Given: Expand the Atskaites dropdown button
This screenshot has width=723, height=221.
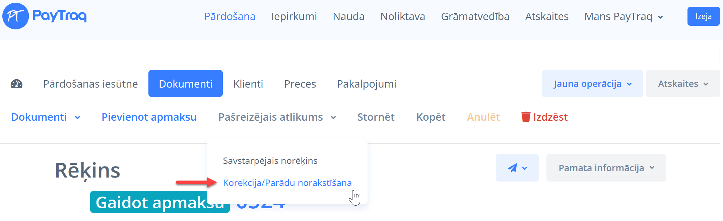Looking at the screenshot, I should [682, 84].
